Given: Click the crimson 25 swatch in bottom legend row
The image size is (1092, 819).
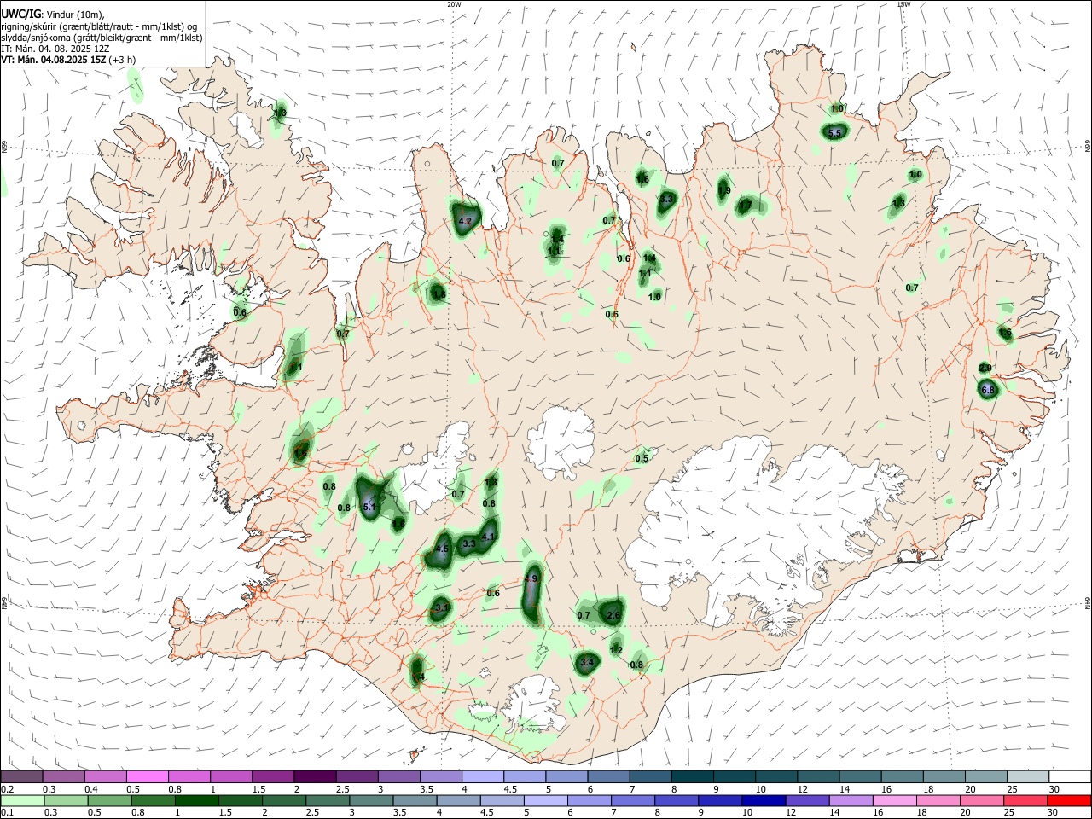Looking at the screenshot, I should coord(1027,800).
